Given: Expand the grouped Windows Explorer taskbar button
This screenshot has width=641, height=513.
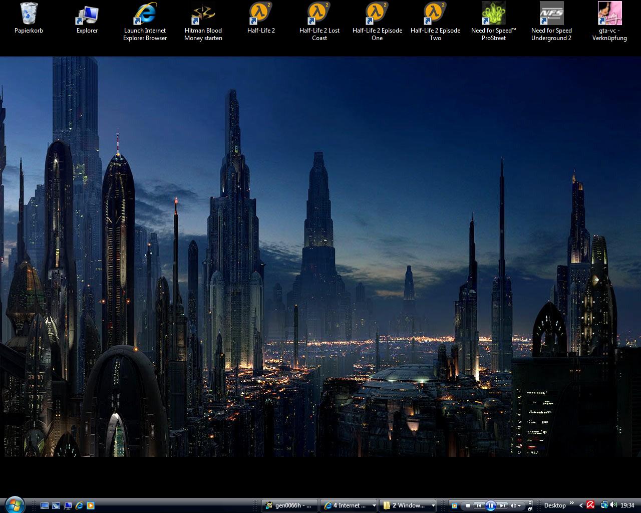Looking at the screenshot, I should (433, 505).
